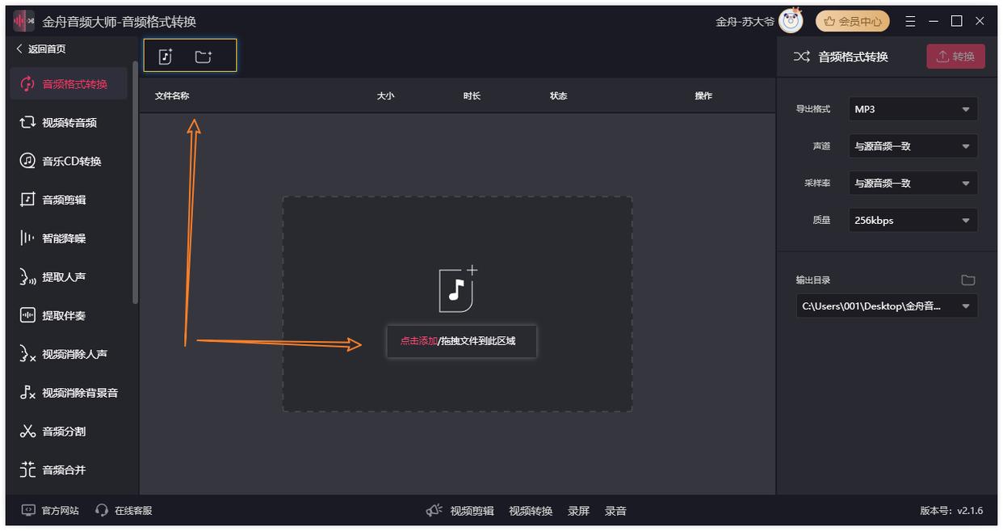Open the hamburger menu in title bar
This screenshot has height=531, width=1003.
tap(910, 21)
